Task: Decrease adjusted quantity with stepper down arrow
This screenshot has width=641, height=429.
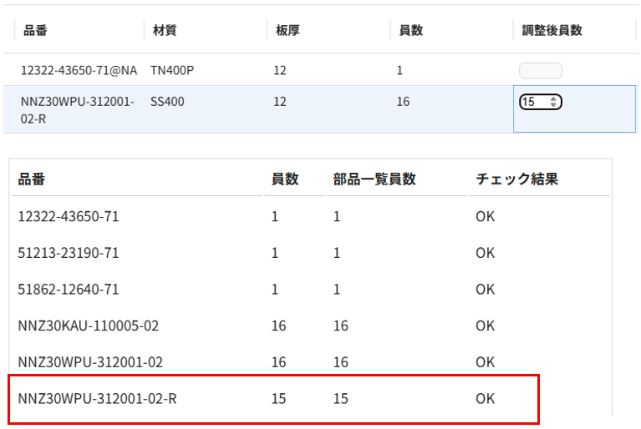Action: point(553,104)
